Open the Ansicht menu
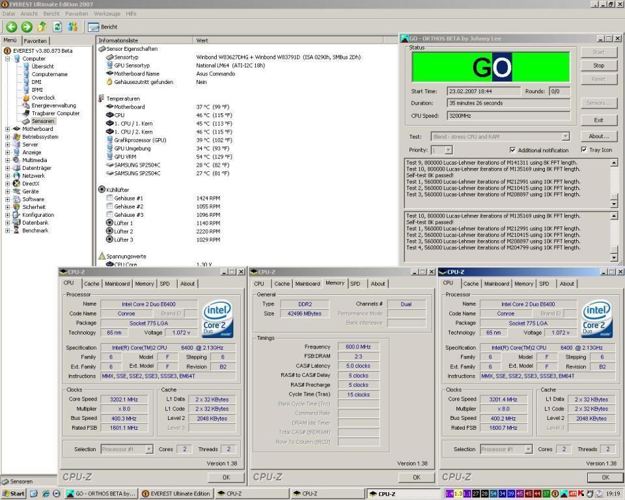625x500 pixels. (x=29, y=14)
